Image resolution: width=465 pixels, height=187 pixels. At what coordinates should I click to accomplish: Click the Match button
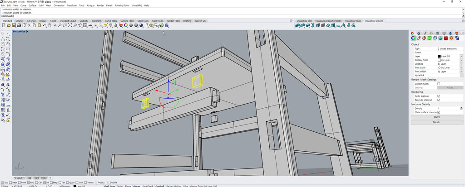[437, 117]
